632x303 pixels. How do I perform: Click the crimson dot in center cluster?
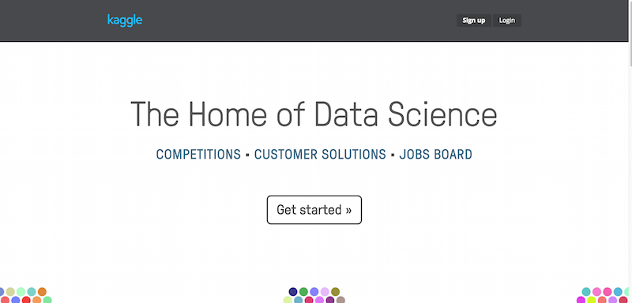tap(309, 300)
